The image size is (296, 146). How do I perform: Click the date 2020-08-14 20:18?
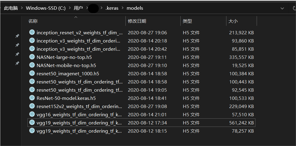147,41
